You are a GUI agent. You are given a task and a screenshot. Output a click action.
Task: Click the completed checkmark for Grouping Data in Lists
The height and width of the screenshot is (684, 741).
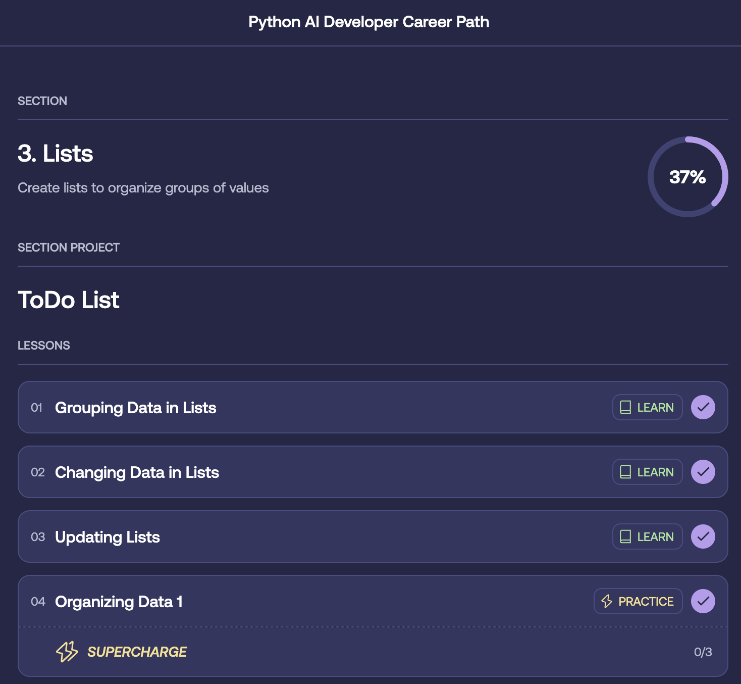[x=703, y=408]
